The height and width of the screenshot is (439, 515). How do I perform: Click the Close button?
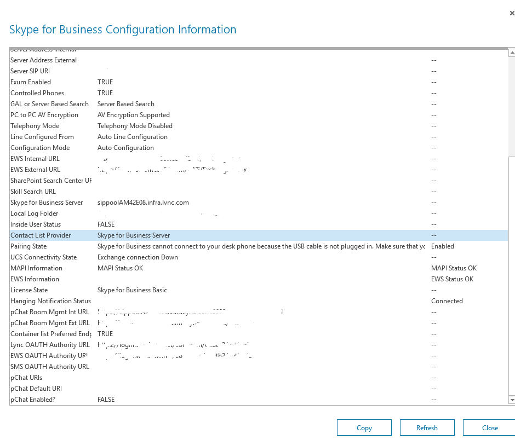pos(489,428)
